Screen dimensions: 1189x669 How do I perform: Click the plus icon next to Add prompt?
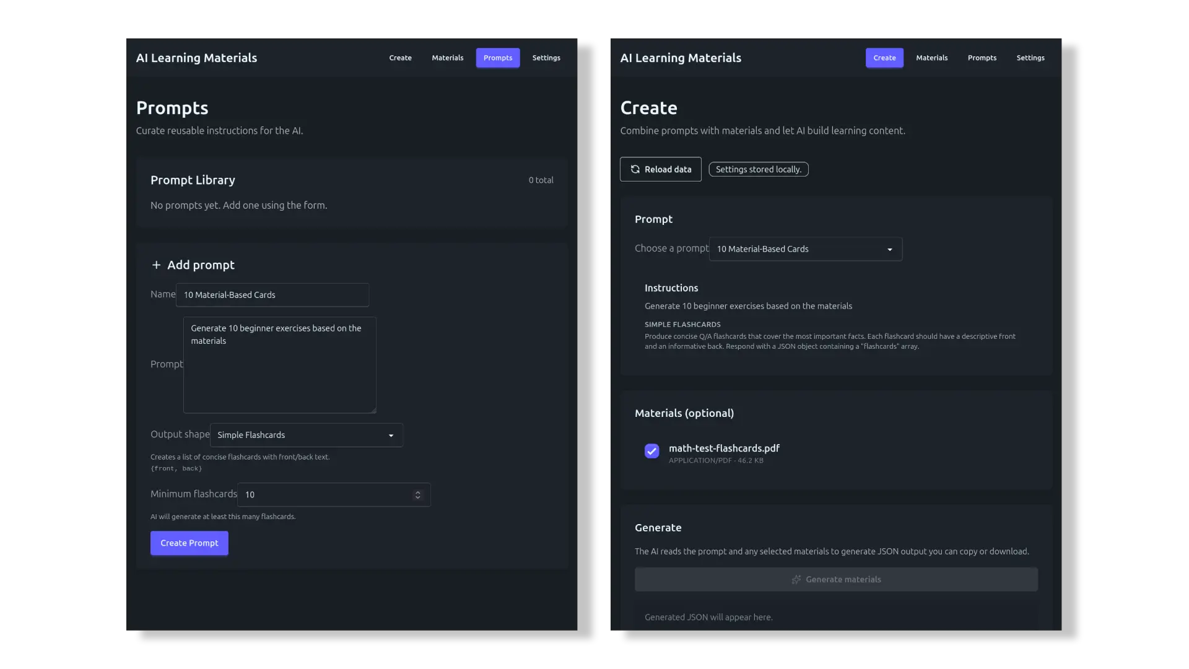pyautogui.click(x=156, y=265)
